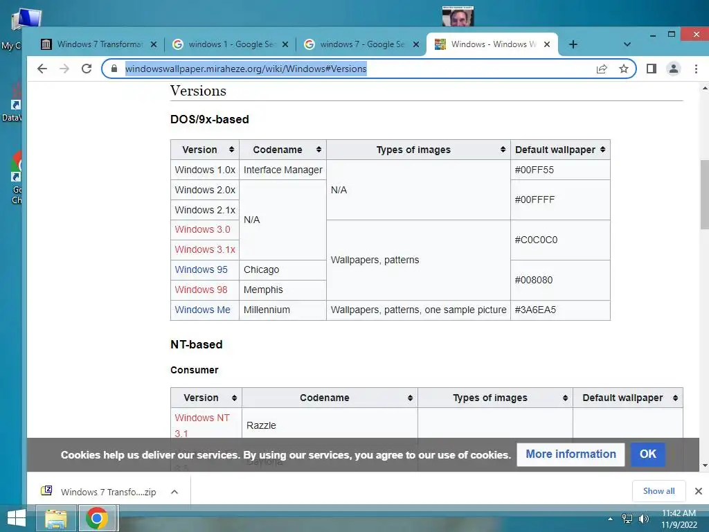Open network icon in system tray
The width and height of the screenshot is (709, 532).
point(627,518)
